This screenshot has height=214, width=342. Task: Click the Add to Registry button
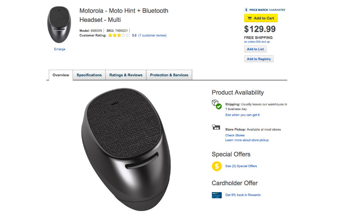[x=259, y=59]
